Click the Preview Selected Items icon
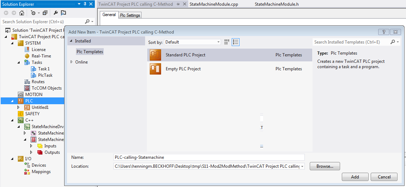This screenshot has width=406, height=187. pos(63,13)
